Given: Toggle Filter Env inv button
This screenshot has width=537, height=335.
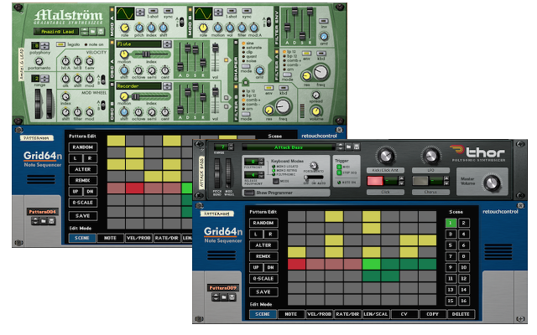Looking at the screenshot, I should point(324,21).
